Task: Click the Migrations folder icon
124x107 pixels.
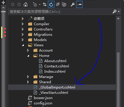Action: (30, 35)
